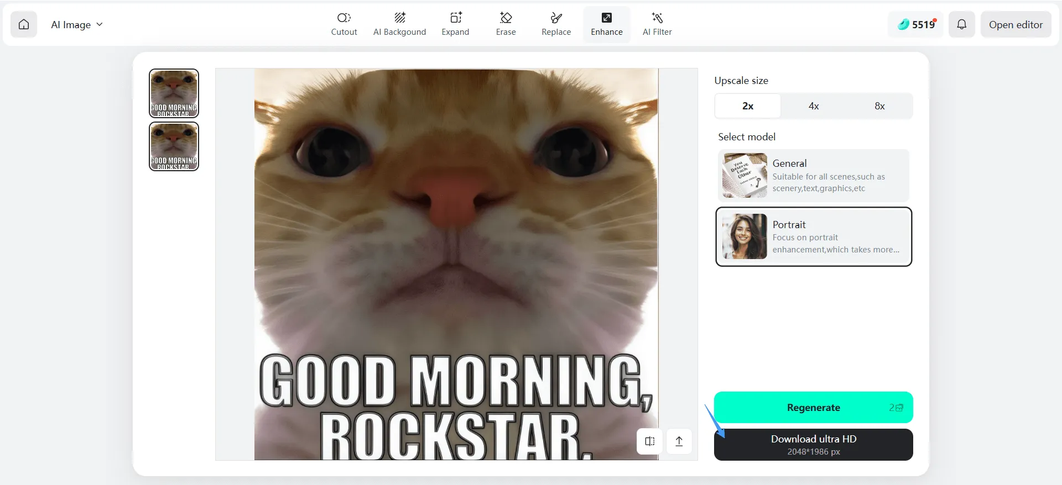Open notifications bell
Image resolution: width=1062 pixels, height=485 pixels.
pyautogui.click(x=962, y=24)
